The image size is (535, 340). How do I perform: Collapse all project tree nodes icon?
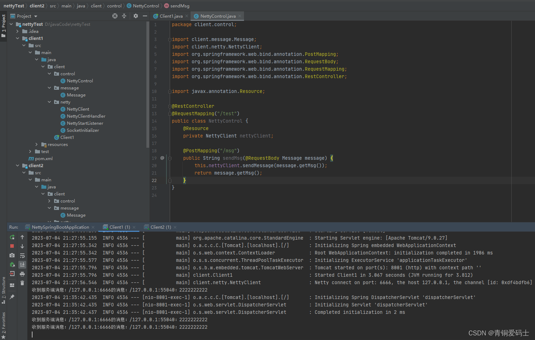(124, 16)
